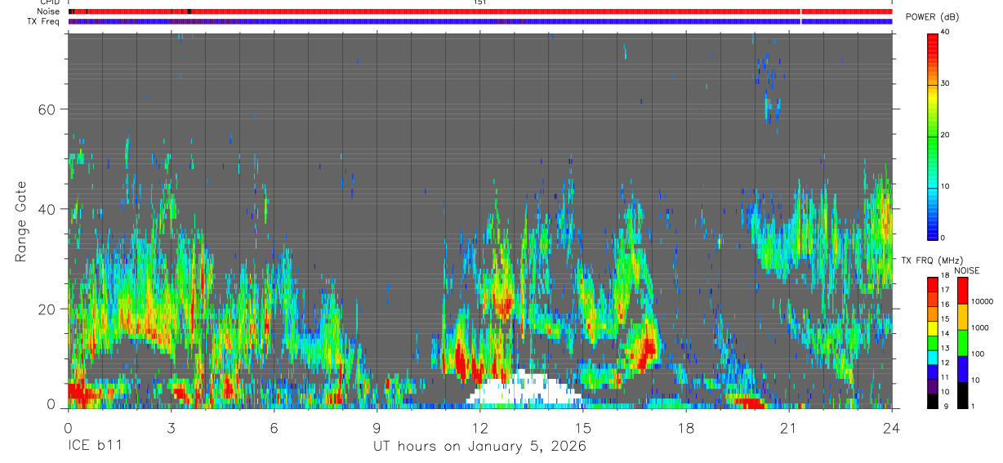Click the '100' noise scale value
Screen dimensions: 1003x463
(979, 354)
